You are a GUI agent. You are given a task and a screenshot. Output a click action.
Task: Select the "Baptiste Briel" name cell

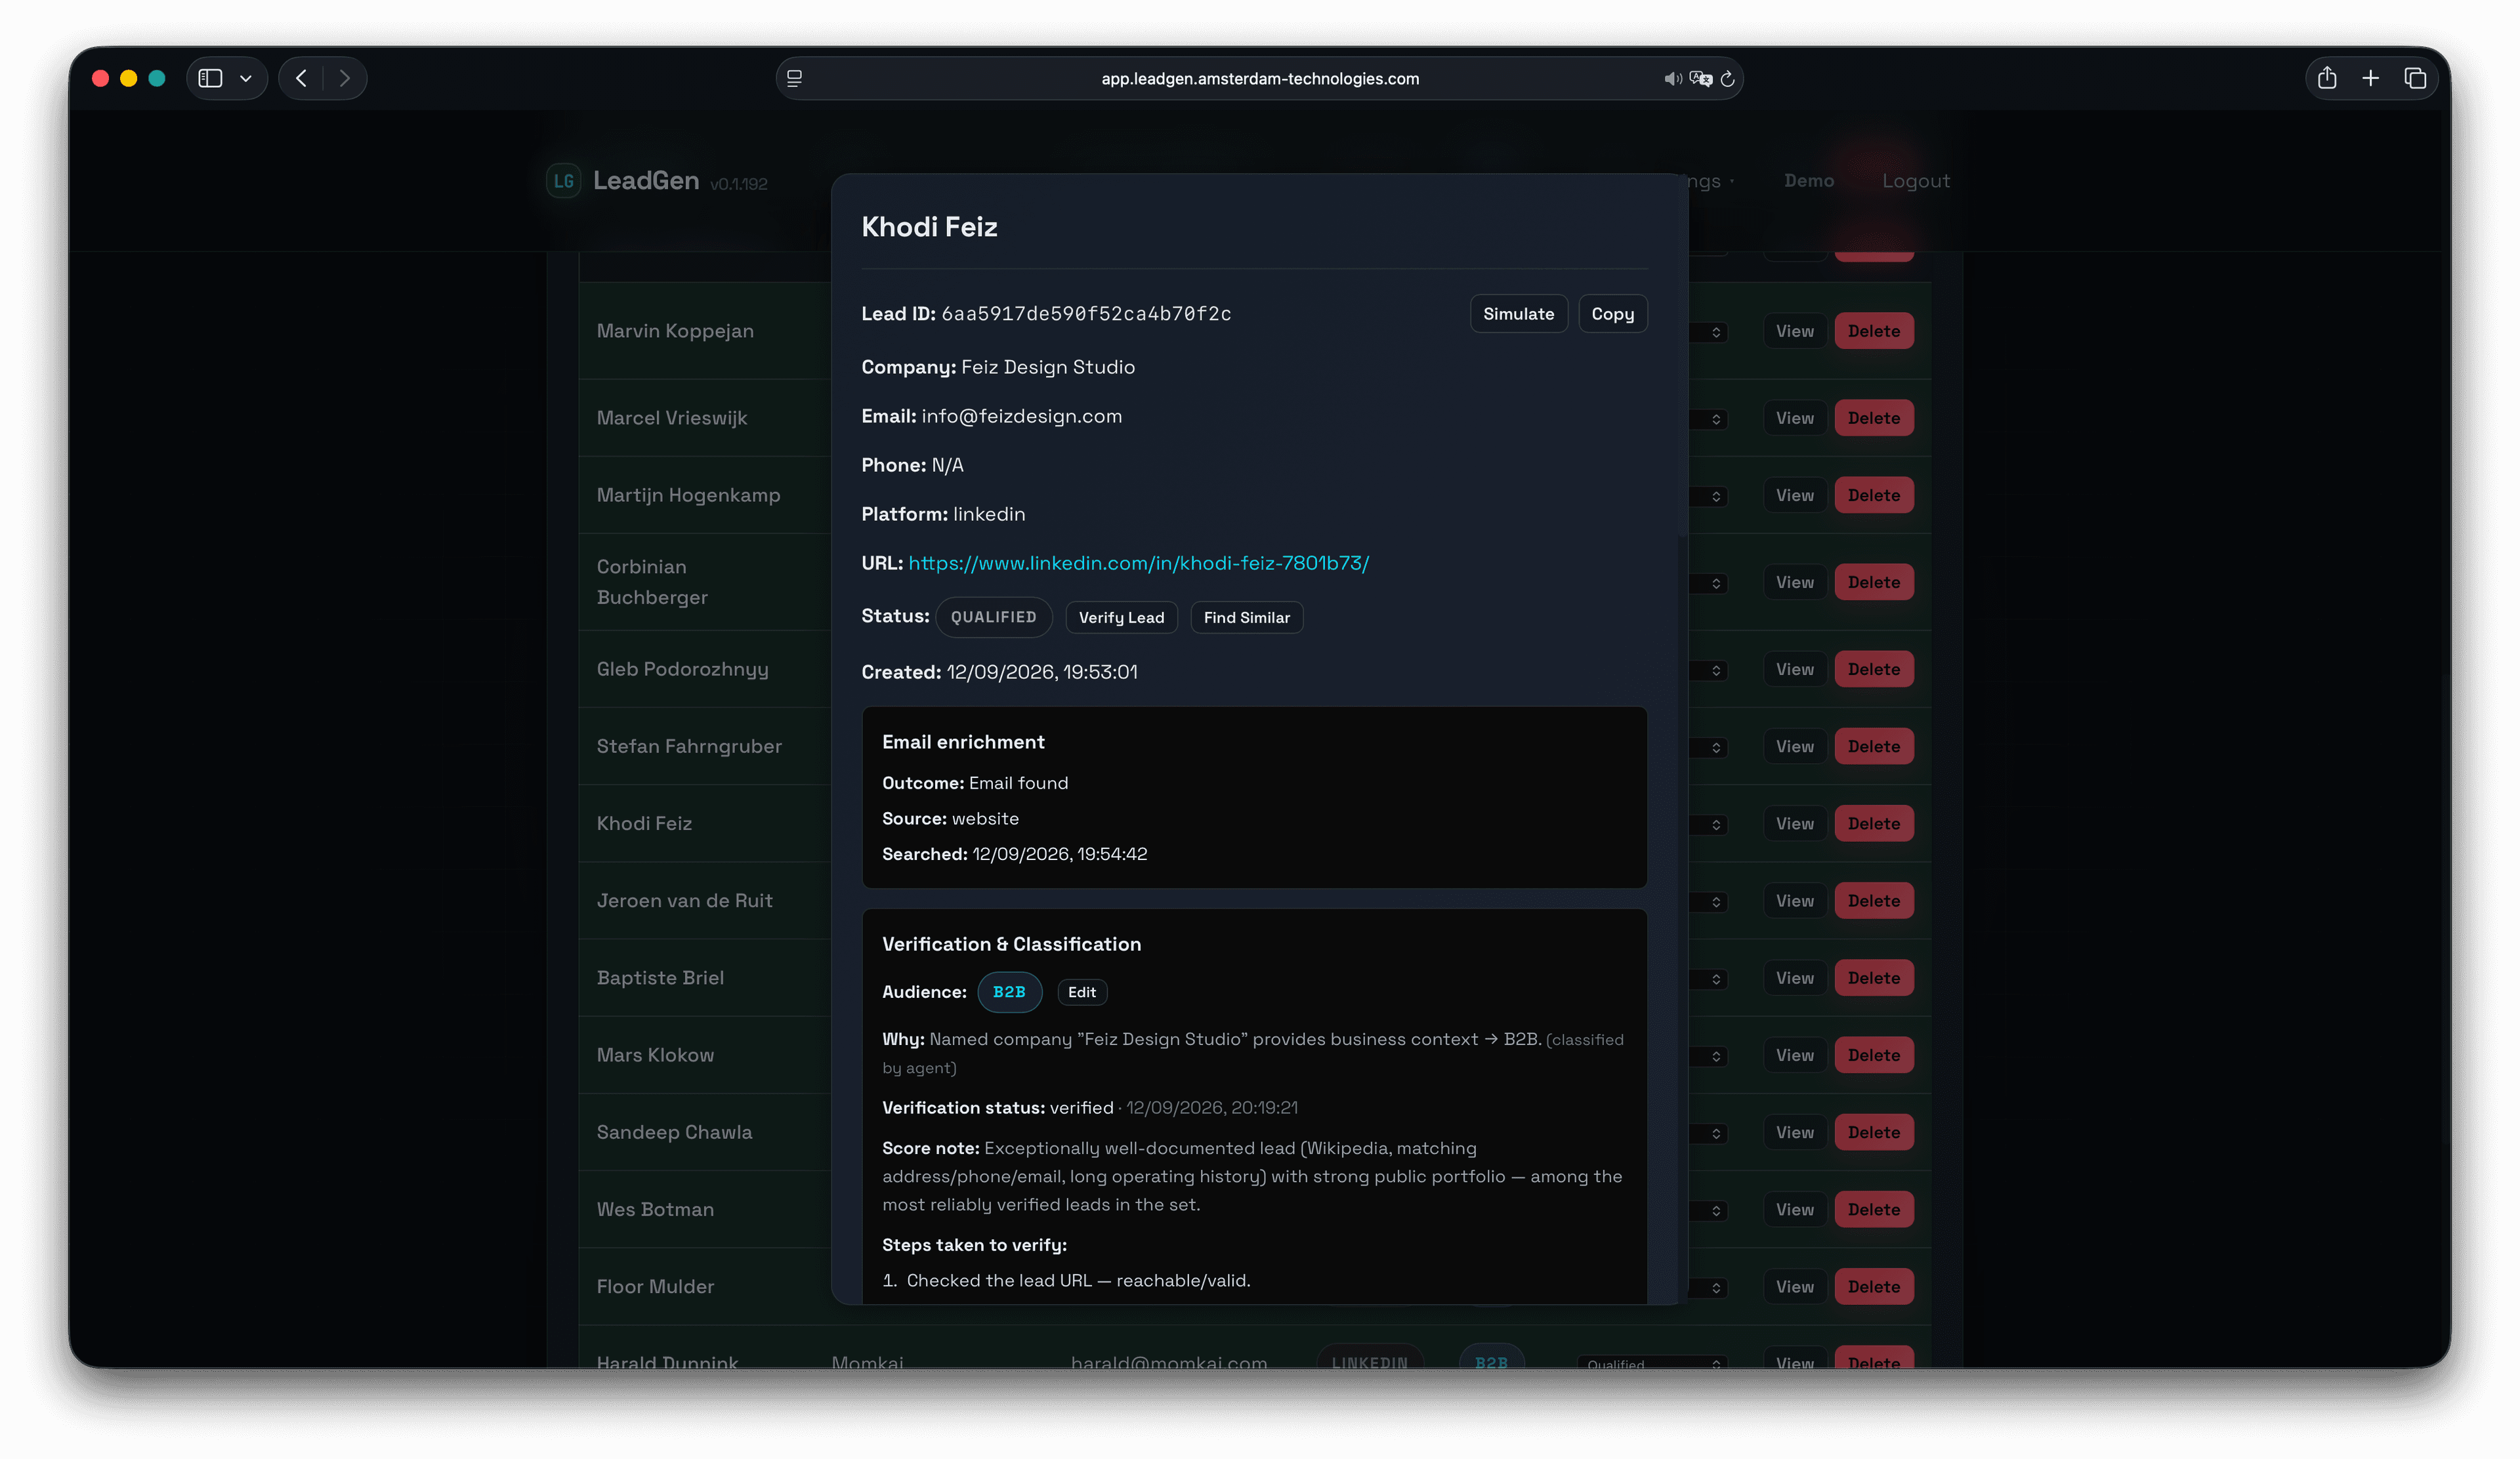[x=660, y=977]
